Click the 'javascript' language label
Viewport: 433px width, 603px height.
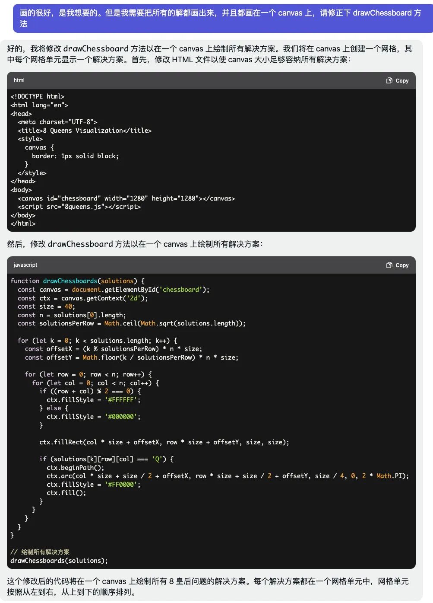[25, 265]
